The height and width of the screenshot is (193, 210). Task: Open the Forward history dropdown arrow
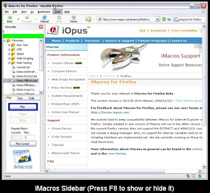coord(36,19)
